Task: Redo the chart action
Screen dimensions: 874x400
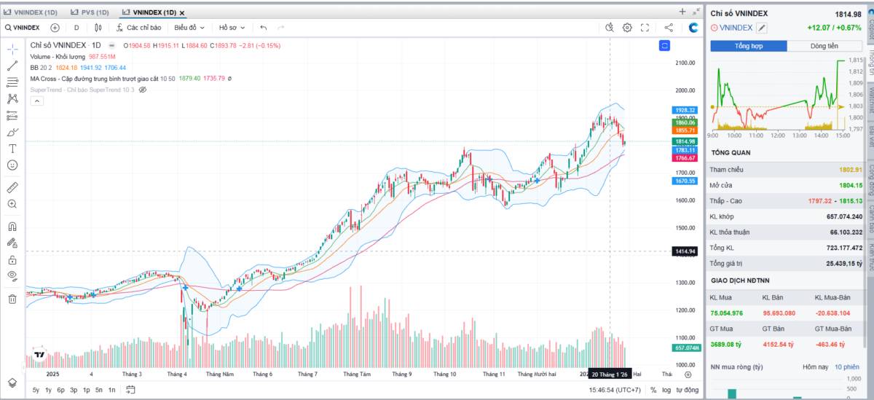Action: click(x=281, y=28)
